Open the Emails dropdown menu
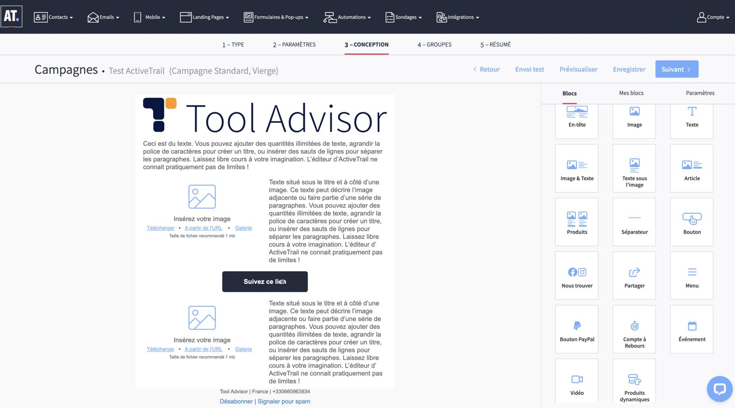The image size is (735, 408). point(103,17)
